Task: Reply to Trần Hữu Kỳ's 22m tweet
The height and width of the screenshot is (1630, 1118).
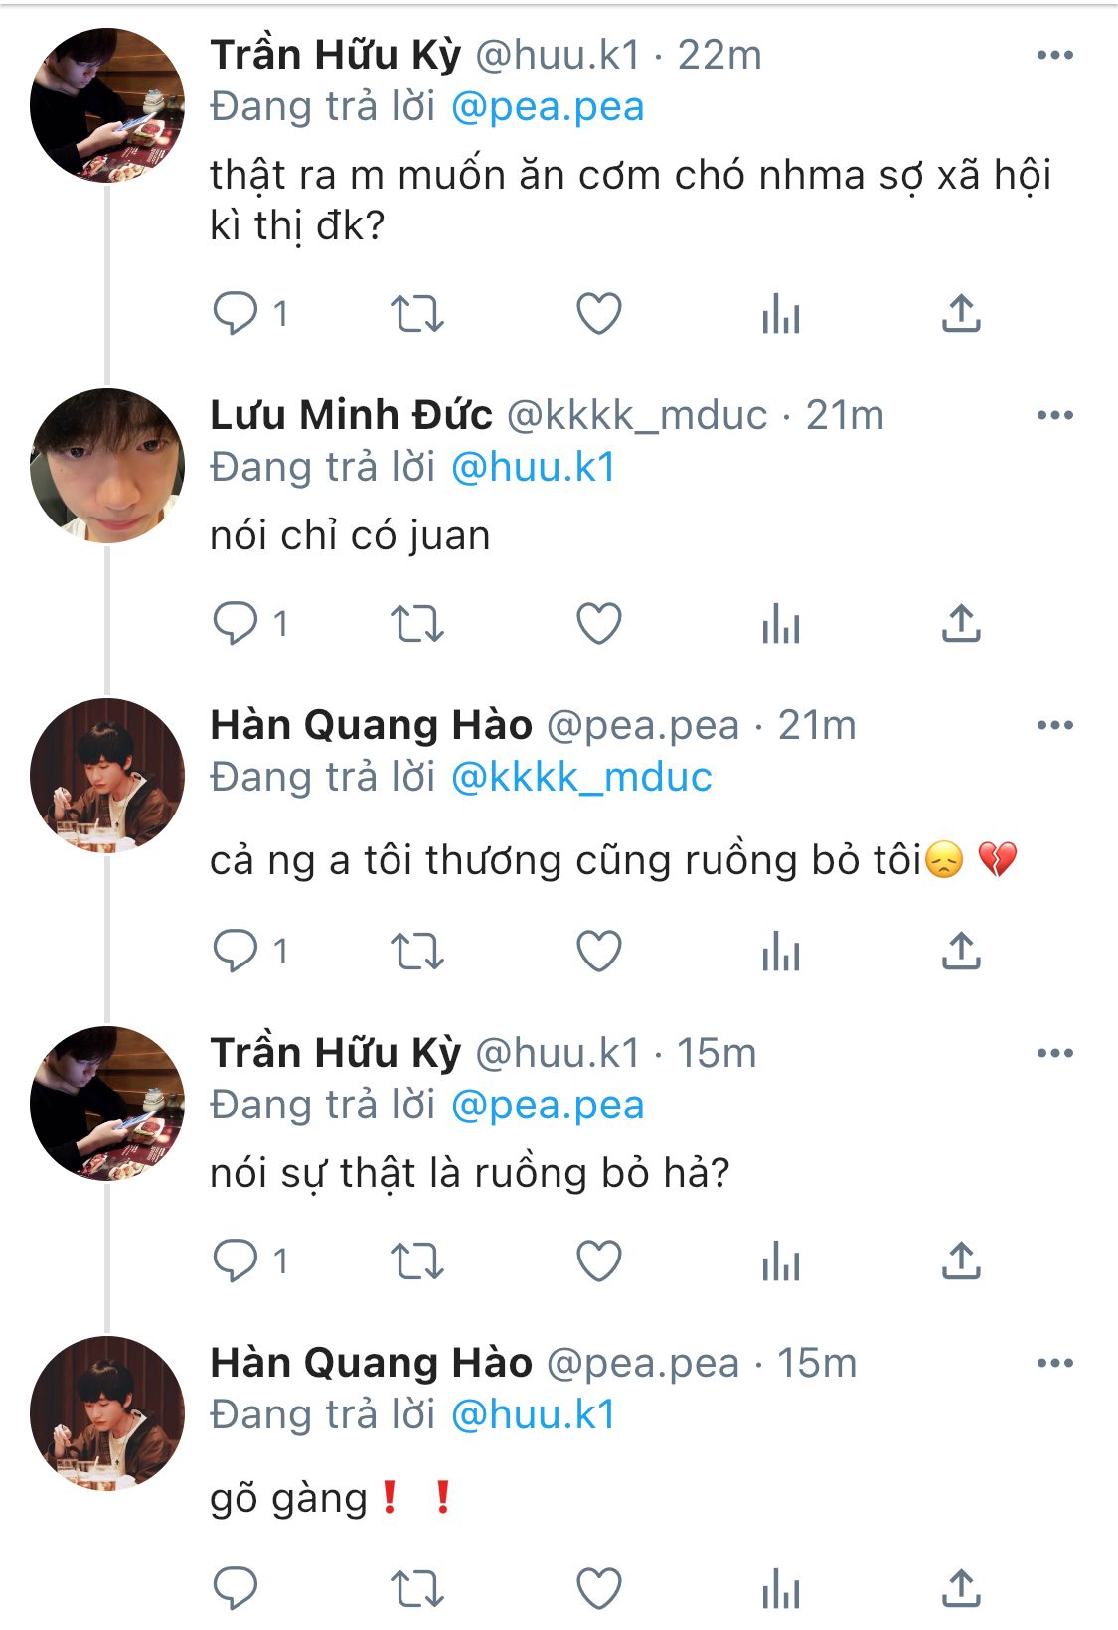Action: click(x=236, y=314)
